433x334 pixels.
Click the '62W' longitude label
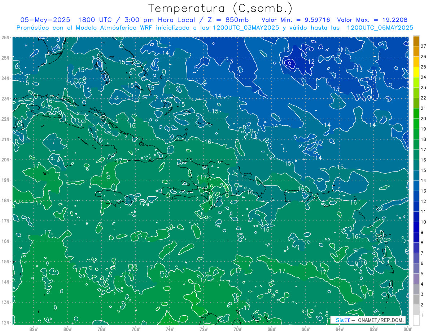pos(373,329)
